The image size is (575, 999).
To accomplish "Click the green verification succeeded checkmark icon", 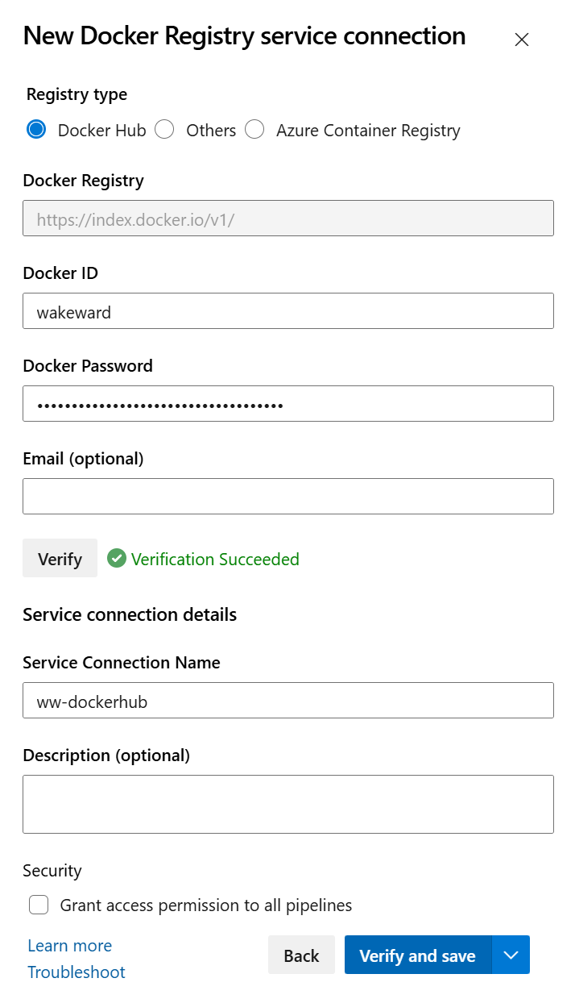I will [x=117, y=558].
